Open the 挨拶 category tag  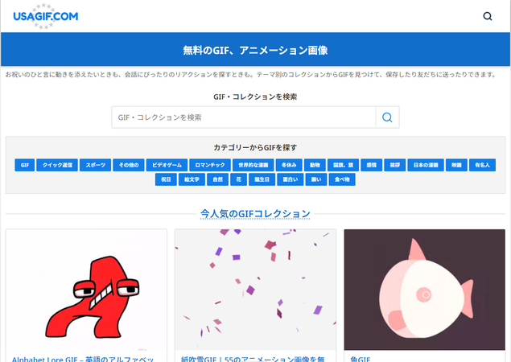395,165
